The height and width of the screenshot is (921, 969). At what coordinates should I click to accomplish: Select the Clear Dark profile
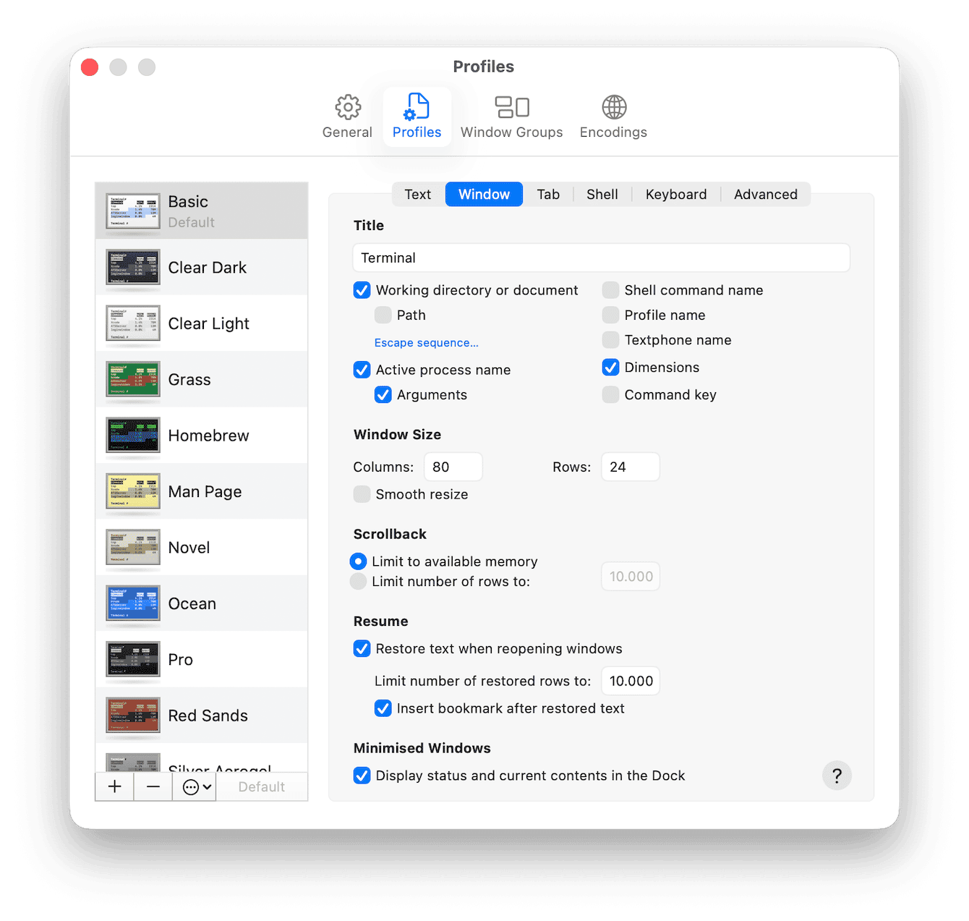point(202,268)
